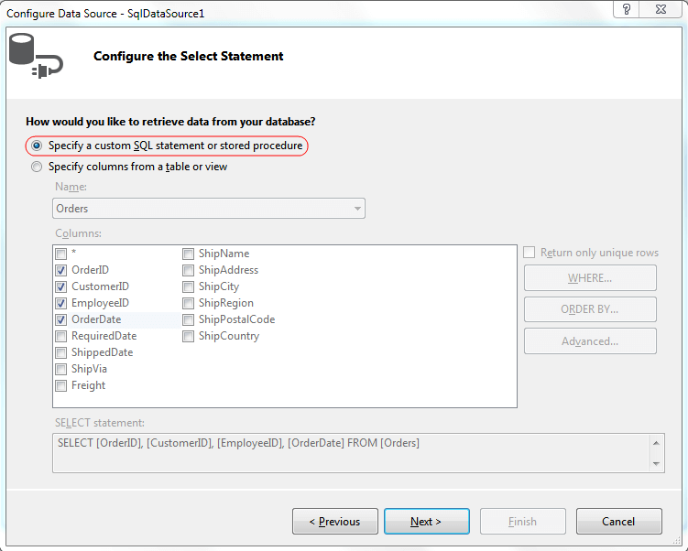688x551 pixels.
Task: Uncheck the OrderID column checkbox
Action: (61, 270)
